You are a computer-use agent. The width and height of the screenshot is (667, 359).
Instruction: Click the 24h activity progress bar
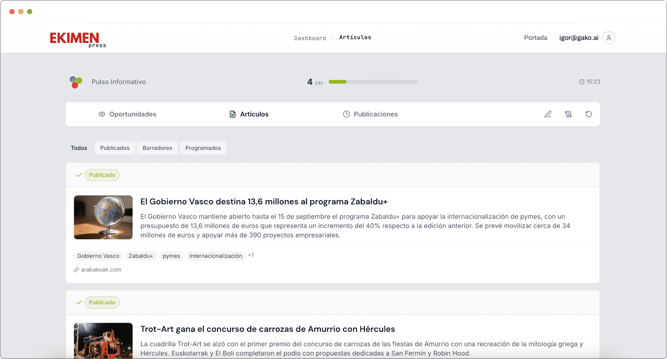coord(373,82)
